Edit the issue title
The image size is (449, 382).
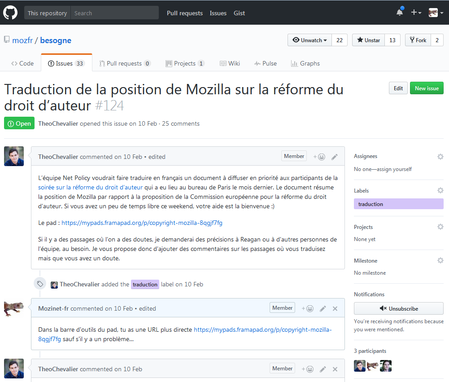398,88
